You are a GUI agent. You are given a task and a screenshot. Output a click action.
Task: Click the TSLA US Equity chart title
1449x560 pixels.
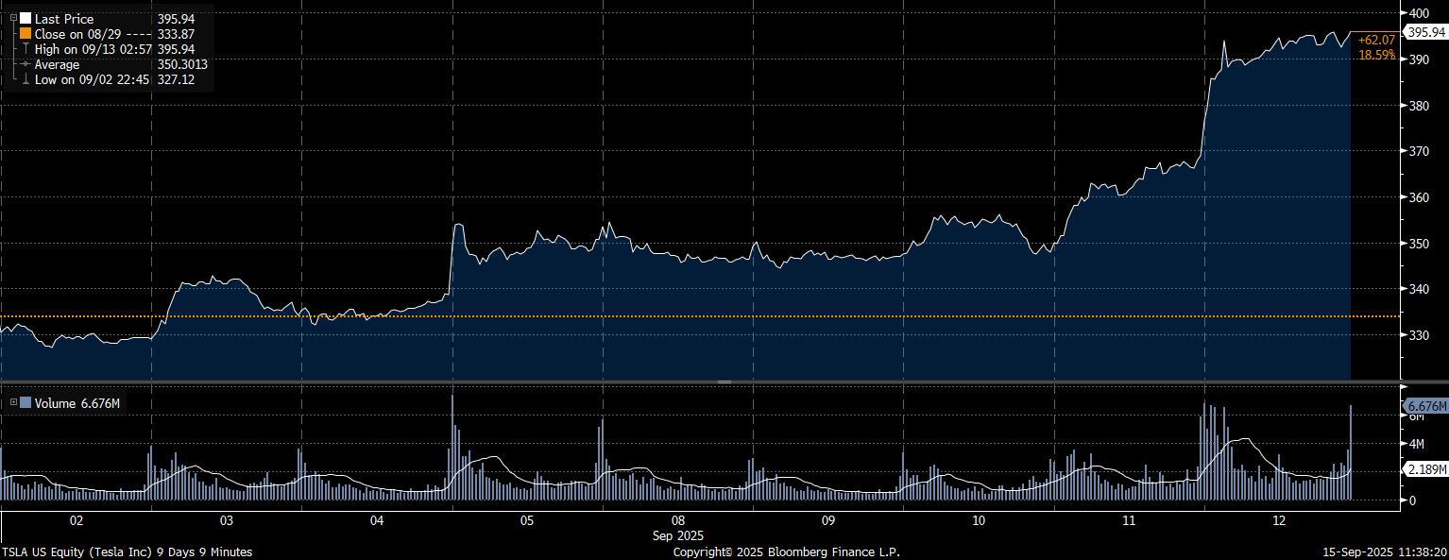(x=128, y=552)
